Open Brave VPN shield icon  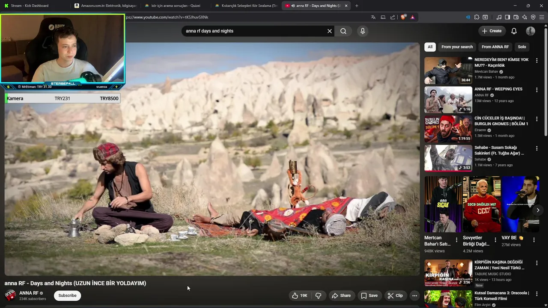(533, 17)
